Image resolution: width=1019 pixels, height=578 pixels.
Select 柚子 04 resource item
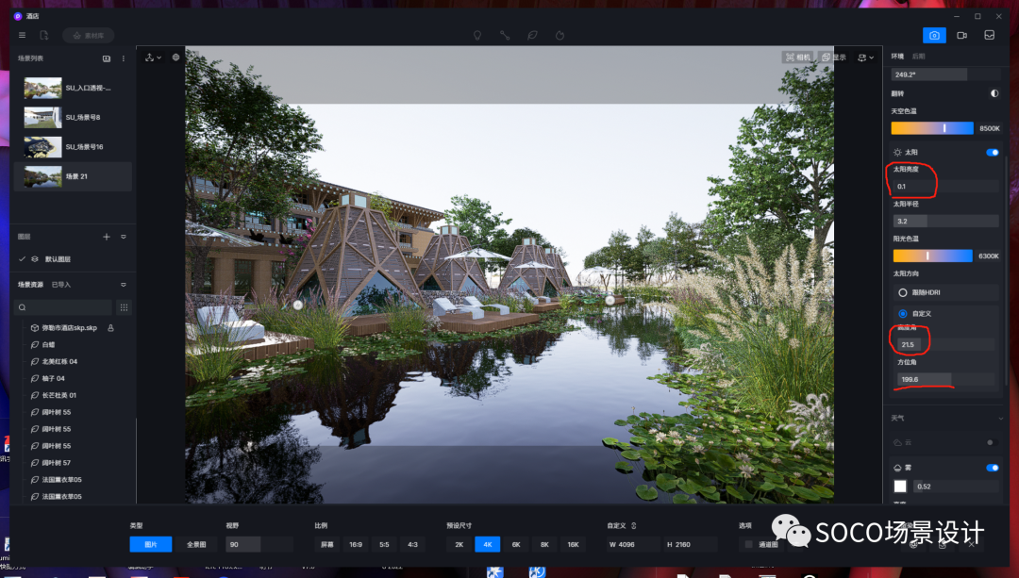point(53,379)
